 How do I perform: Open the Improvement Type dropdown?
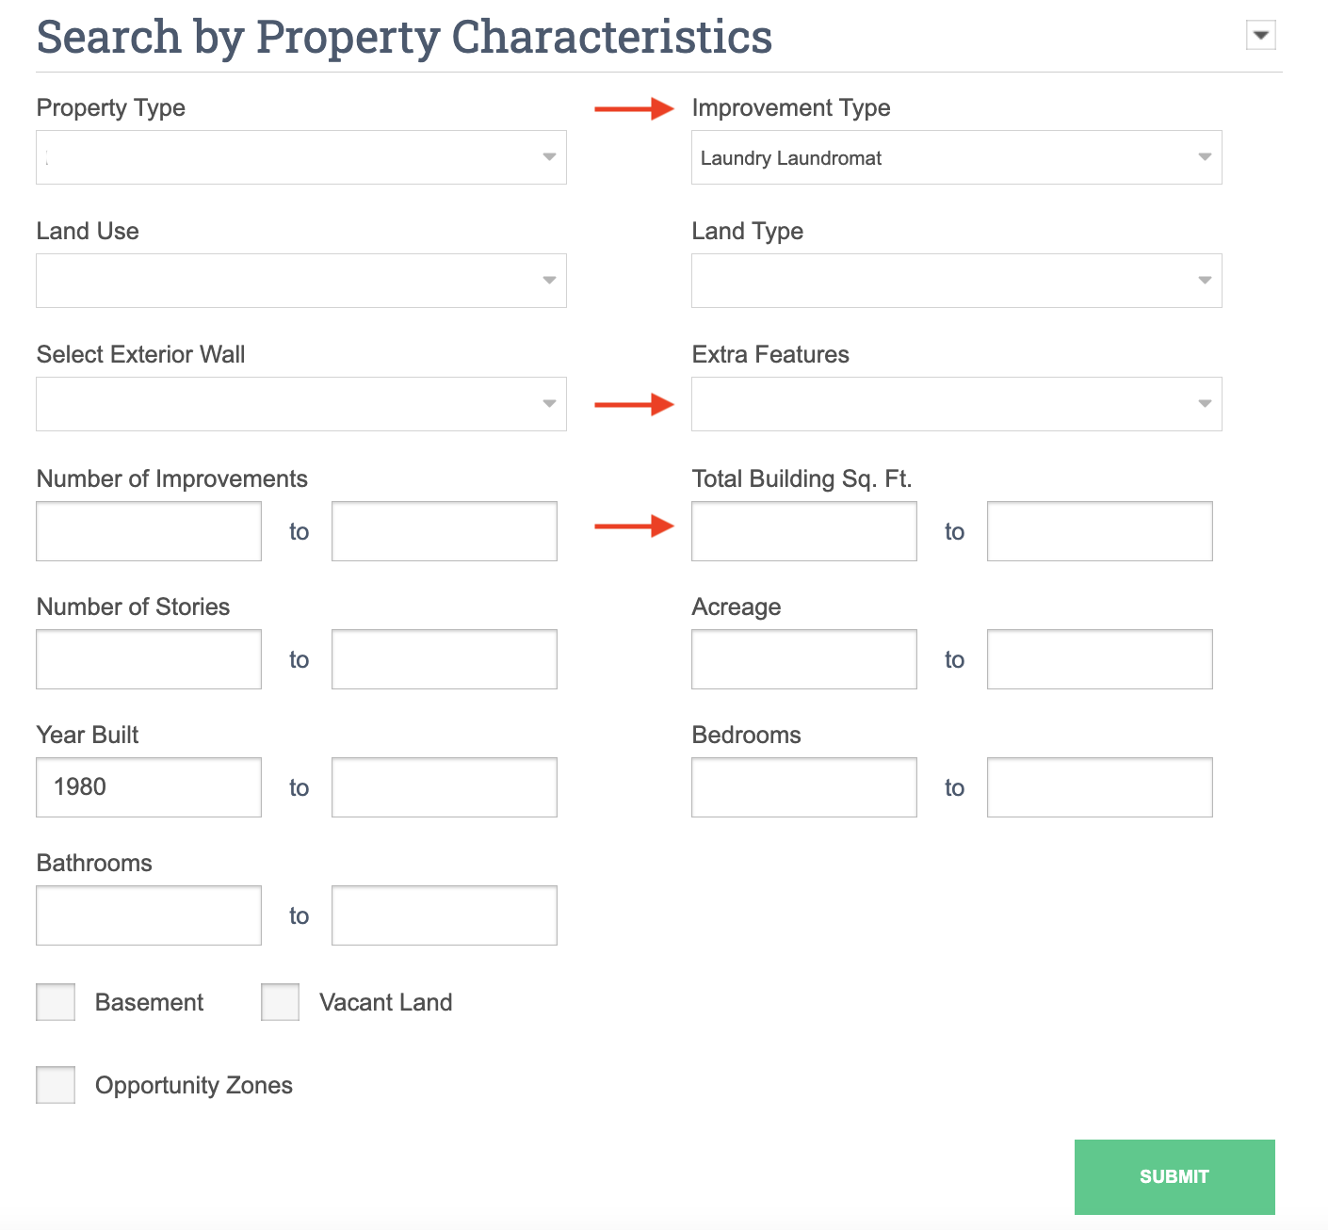pyautogui.click(x=956, y=157)
